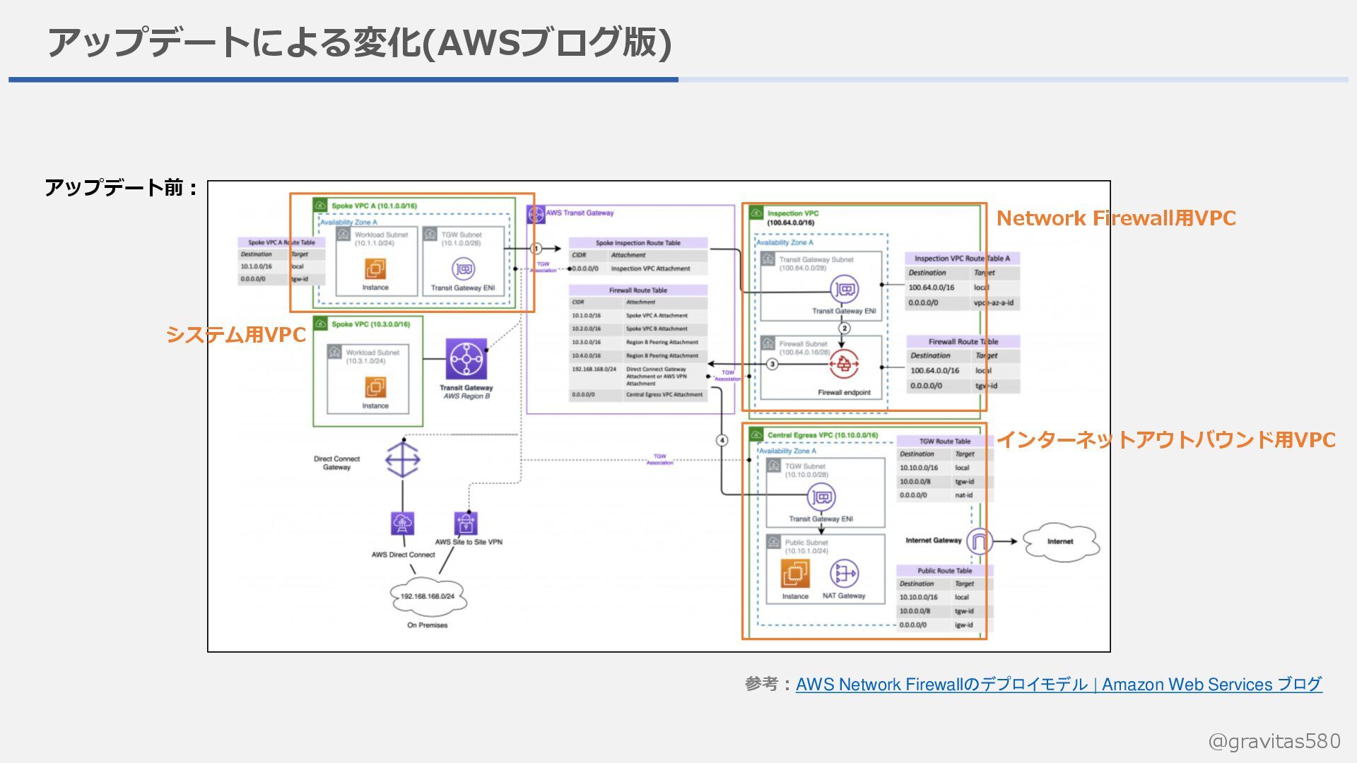Select the lock icon of Public Subnet (10.10.1.0/24)
1357x763 pixels.
click(774, 542)
